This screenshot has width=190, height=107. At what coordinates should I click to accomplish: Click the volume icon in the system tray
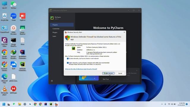click(x=172, y=104)
